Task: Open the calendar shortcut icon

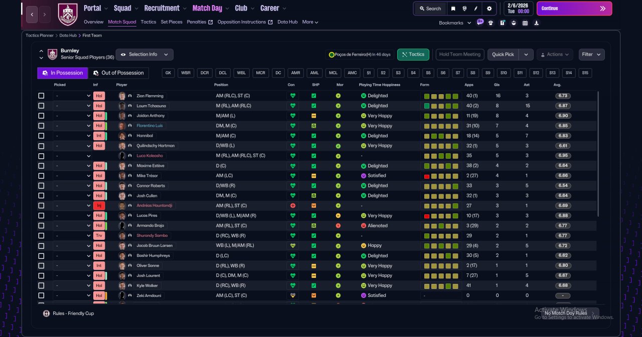Action: (x=525, y=23)
